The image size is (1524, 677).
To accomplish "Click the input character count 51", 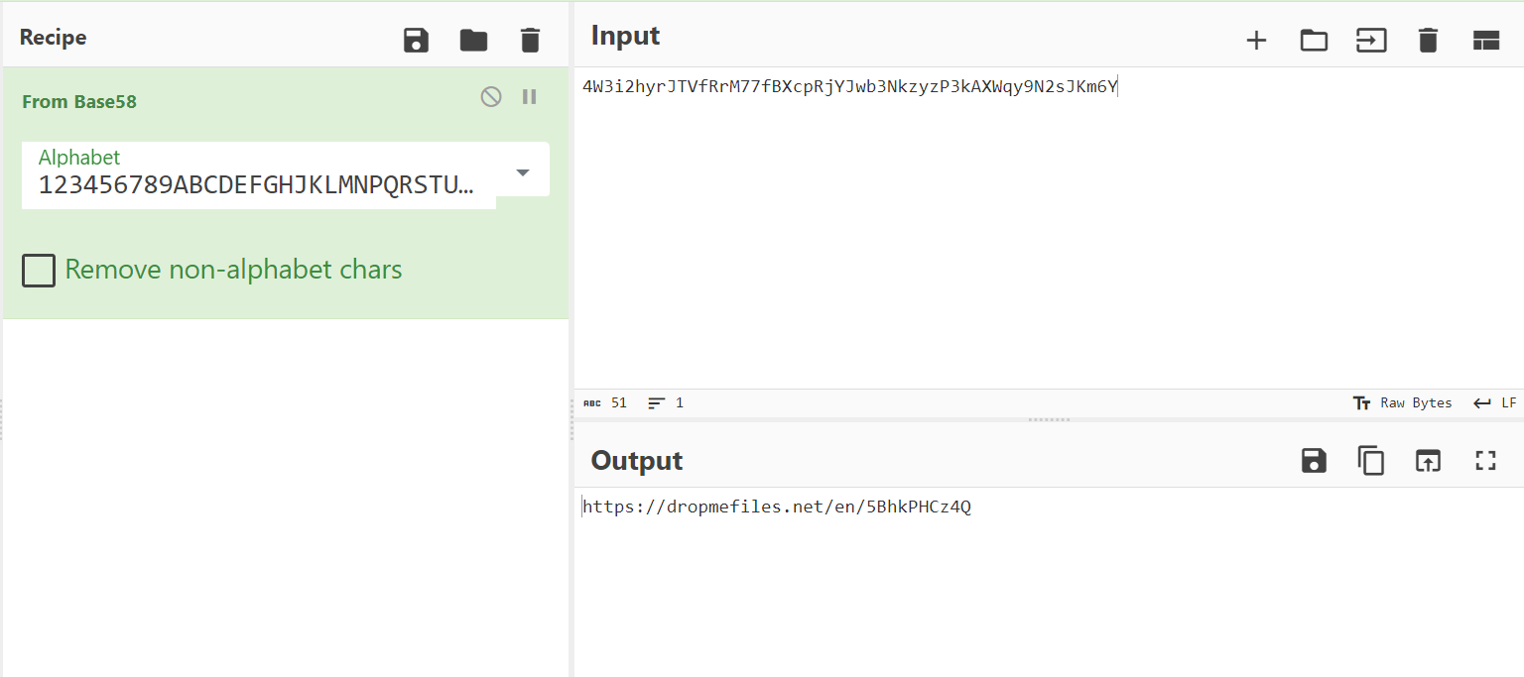I will [605, 402].
